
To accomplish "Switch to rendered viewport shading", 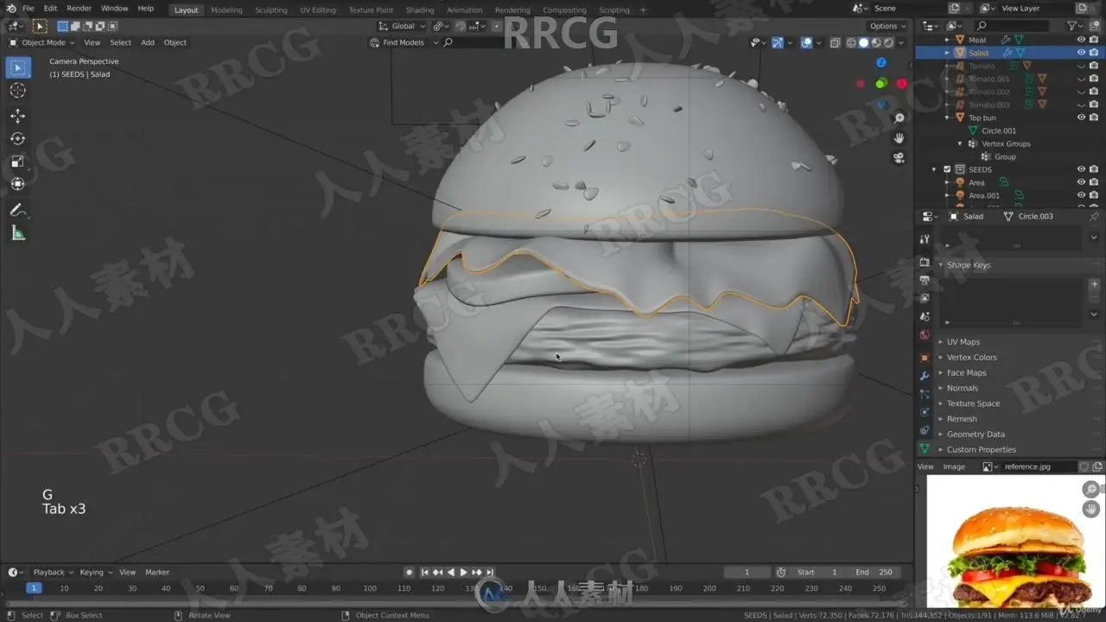I will point(887,42).
